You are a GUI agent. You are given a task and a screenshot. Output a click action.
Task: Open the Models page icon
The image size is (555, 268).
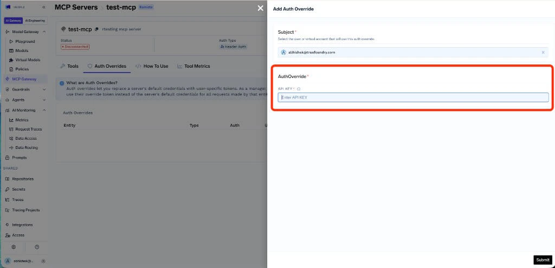11,50
